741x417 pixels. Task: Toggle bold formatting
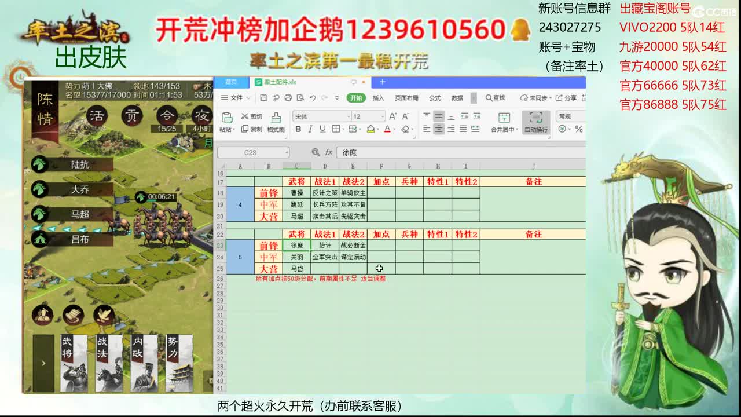298,129
